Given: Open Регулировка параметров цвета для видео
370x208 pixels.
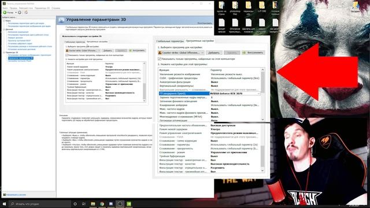Looking at the screenshot, I should coord(26,23).
